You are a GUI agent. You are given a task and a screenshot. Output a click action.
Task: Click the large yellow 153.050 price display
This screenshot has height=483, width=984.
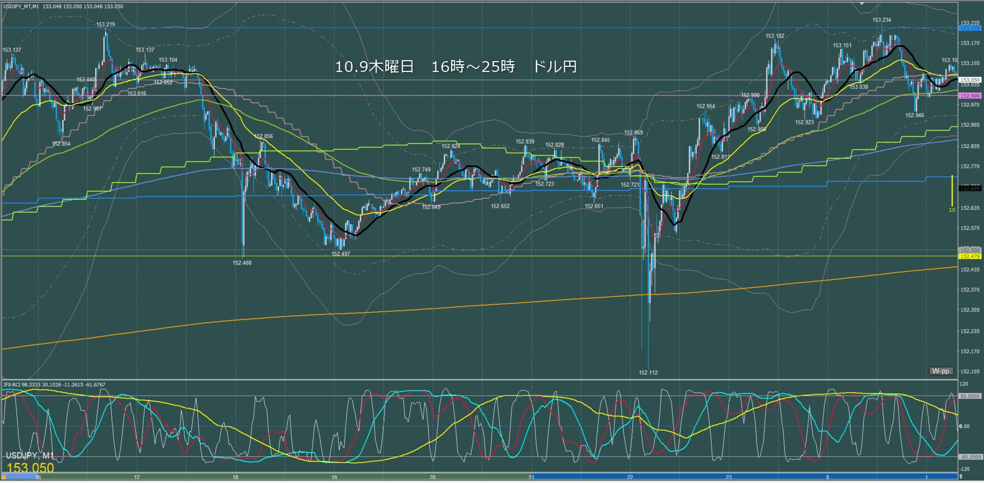point(30,468)
